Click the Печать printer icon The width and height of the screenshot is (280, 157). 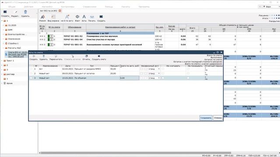(x=92, y=17)
